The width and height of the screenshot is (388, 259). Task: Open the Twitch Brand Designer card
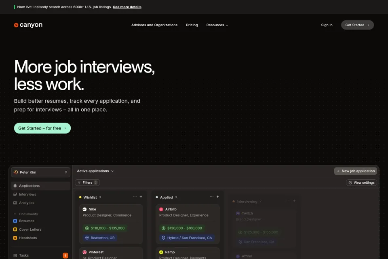(x=264, y=228)
